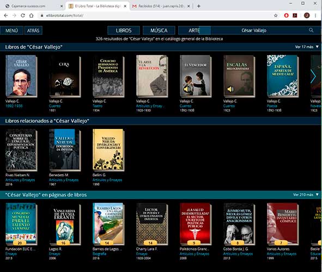This screenshot has height=272, width=322.
Task: Open Congreso Mundial para el Talento book
Action: coord(21,224)
